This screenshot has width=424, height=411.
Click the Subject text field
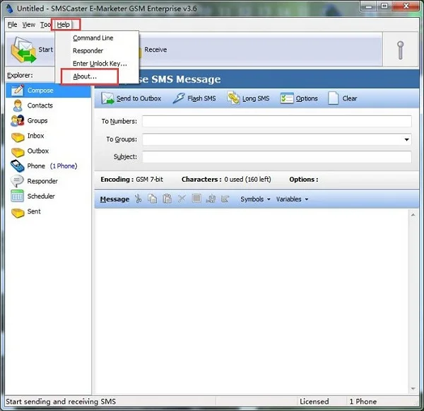pyautogui.click(x=276, y=157)
